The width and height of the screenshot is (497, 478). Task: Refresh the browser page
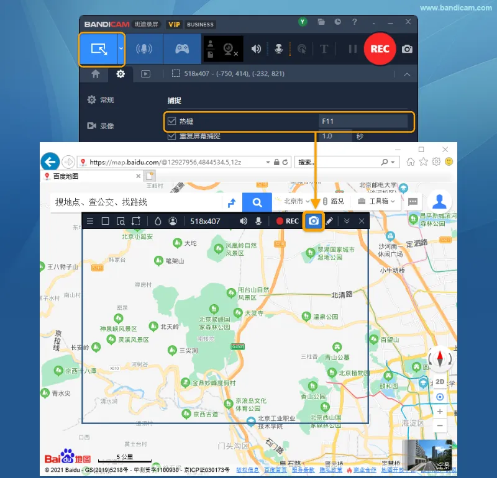[285, 162]
